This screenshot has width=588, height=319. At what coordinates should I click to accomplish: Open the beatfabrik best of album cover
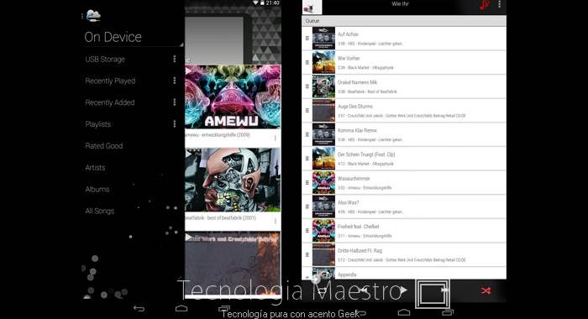(x=233, y=180)
